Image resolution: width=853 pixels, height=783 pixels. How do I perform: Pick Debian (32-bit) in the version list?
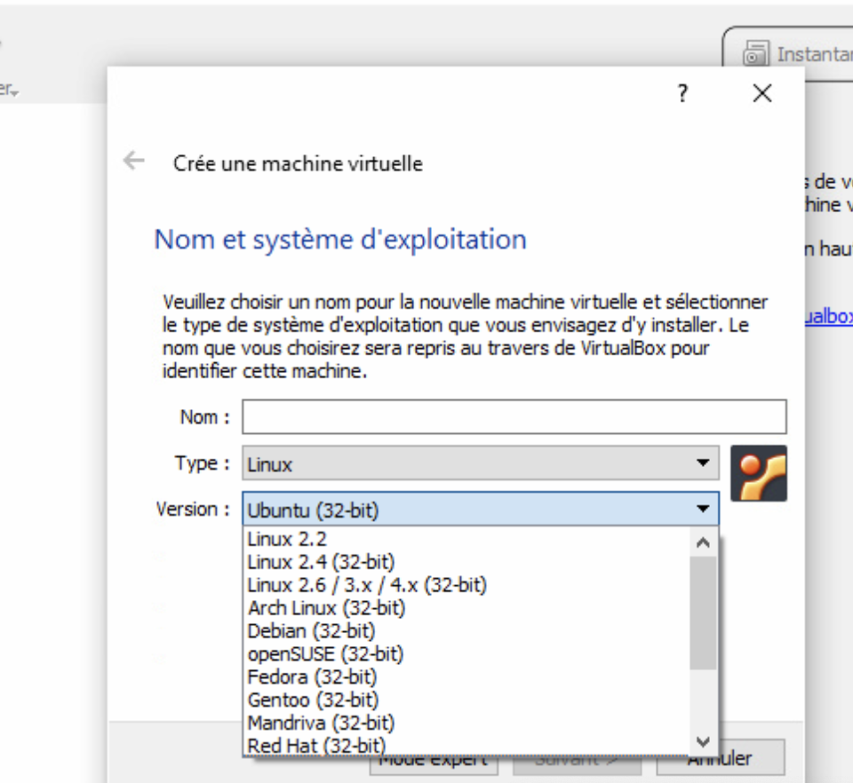point(466,631)
